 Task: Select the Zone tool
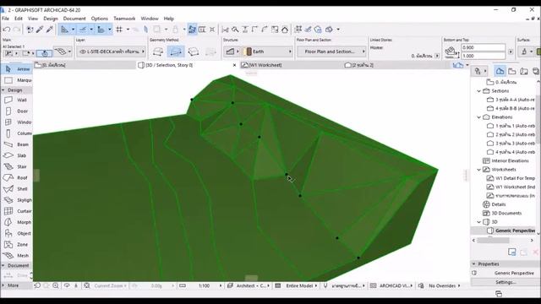[17, 244]
